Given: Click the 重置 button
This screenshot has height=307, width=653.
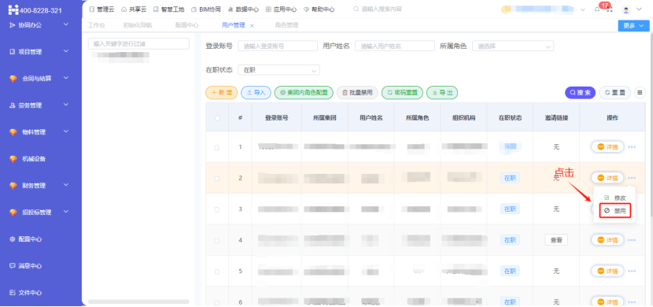Looking at the screenshot, I should tap(614, 92).
